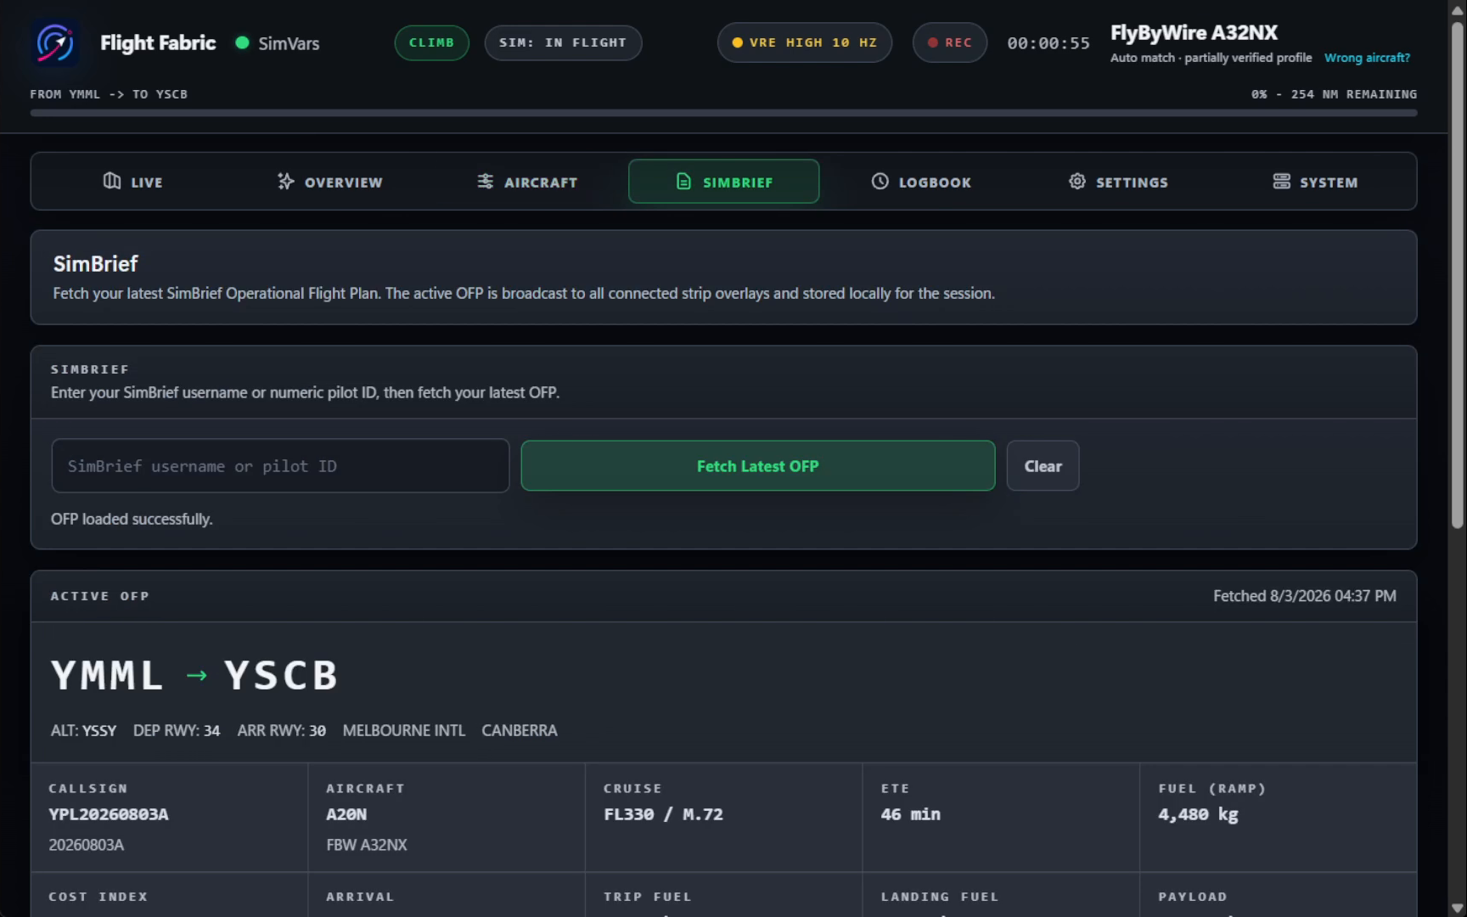Click the MELBOURNE INTL airport name

pyautogui.click(x=404, y=731)
